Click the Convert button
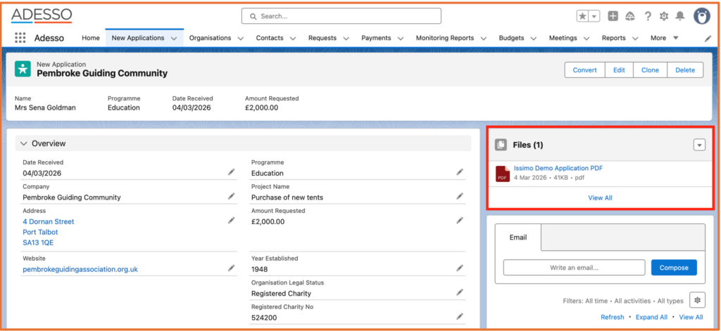Image resolution: width=721 pixels, height=331 pixels. click(x=584, y=70)
